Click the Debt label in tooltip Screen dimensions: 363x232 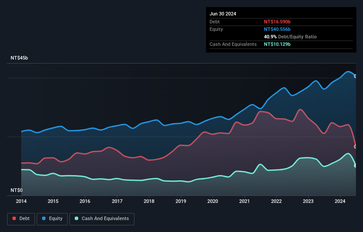[x=214, y=22]
